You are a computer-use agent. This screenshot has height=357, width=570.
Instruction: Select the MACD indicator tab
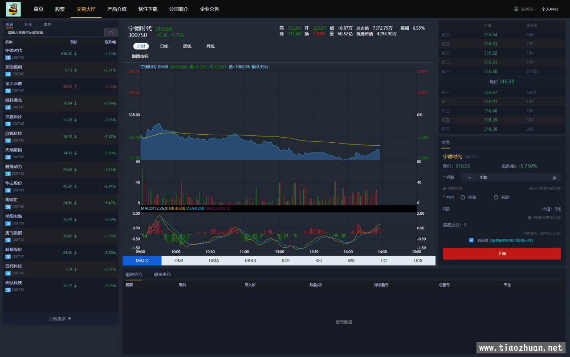142,261
